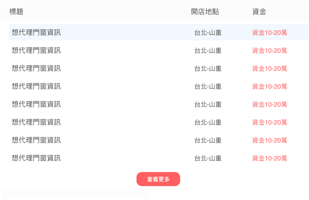The image size is (309, 200).
Task: Select the third row 想代理門窗資訊 title
Action: coord(36,68)
